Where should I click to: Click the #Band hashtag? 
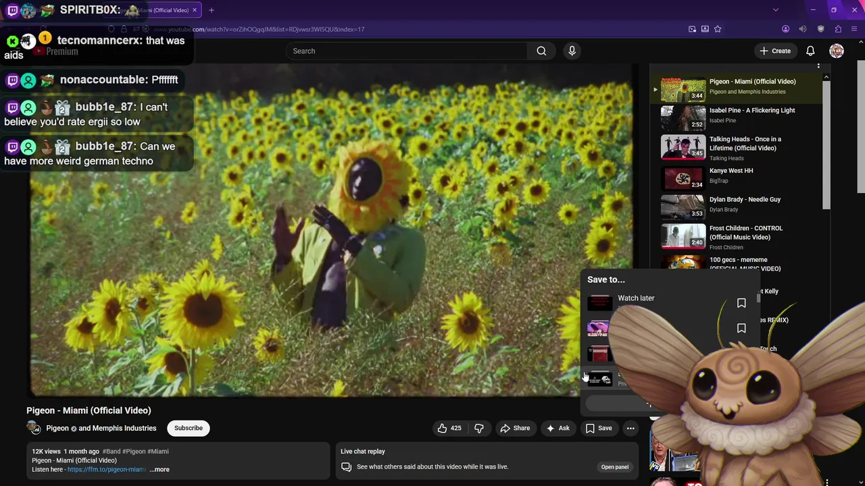[x=112, y=451]
